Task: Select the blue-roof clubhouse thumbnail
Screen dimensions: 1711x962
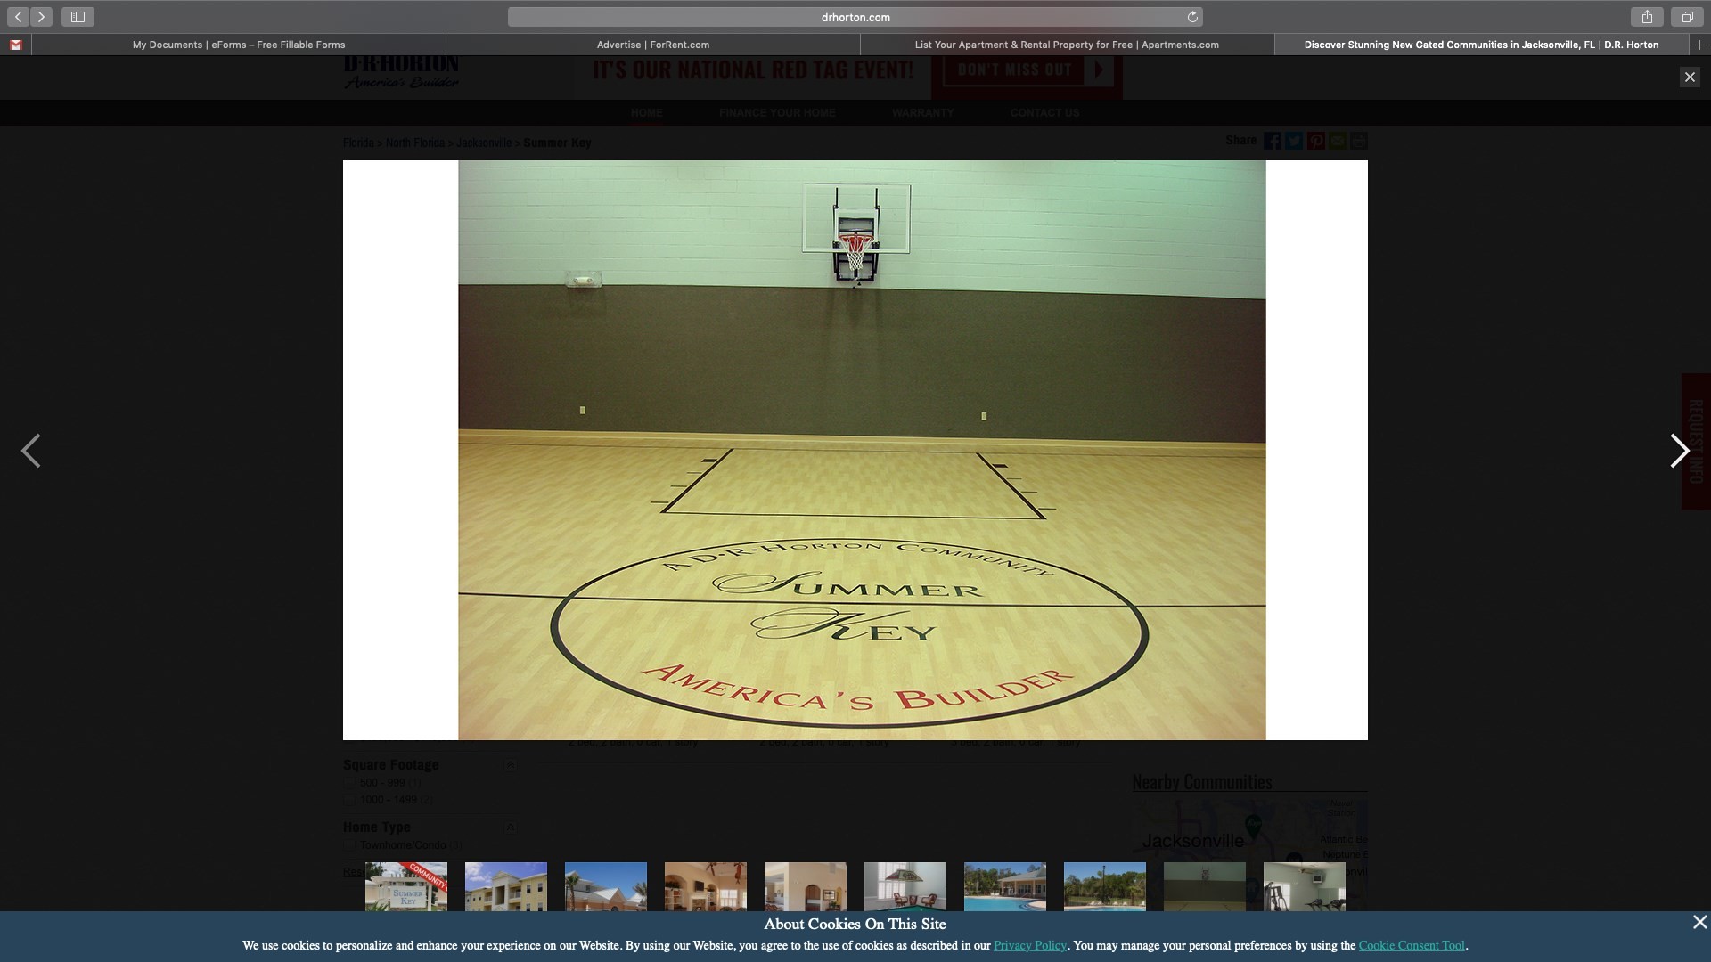Action: (x=606, y=886)
